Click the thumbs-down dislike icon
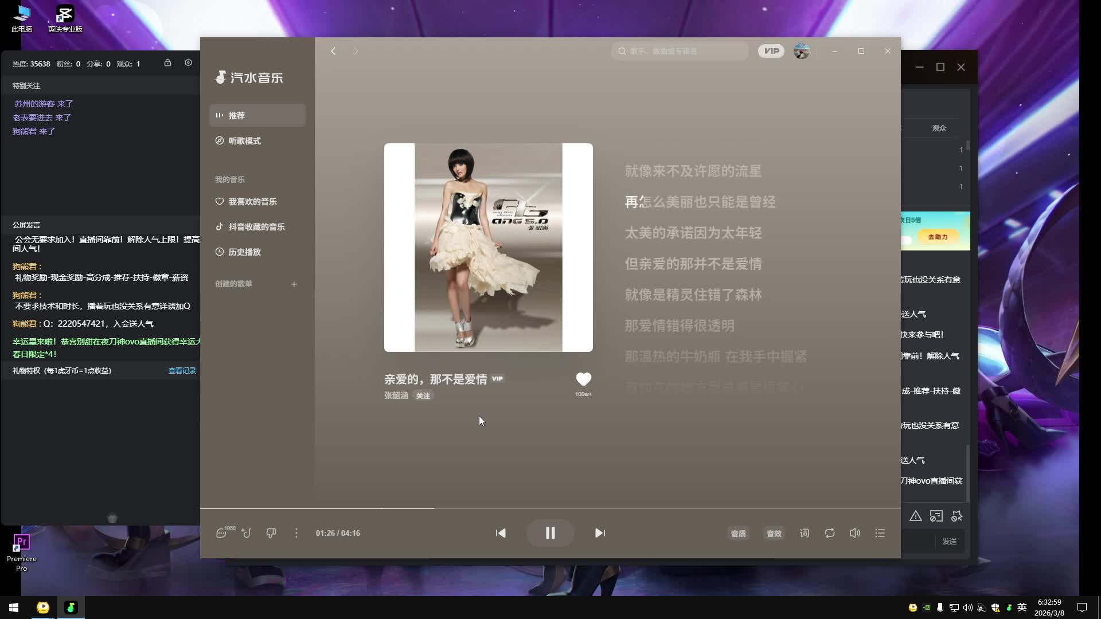 271,533
